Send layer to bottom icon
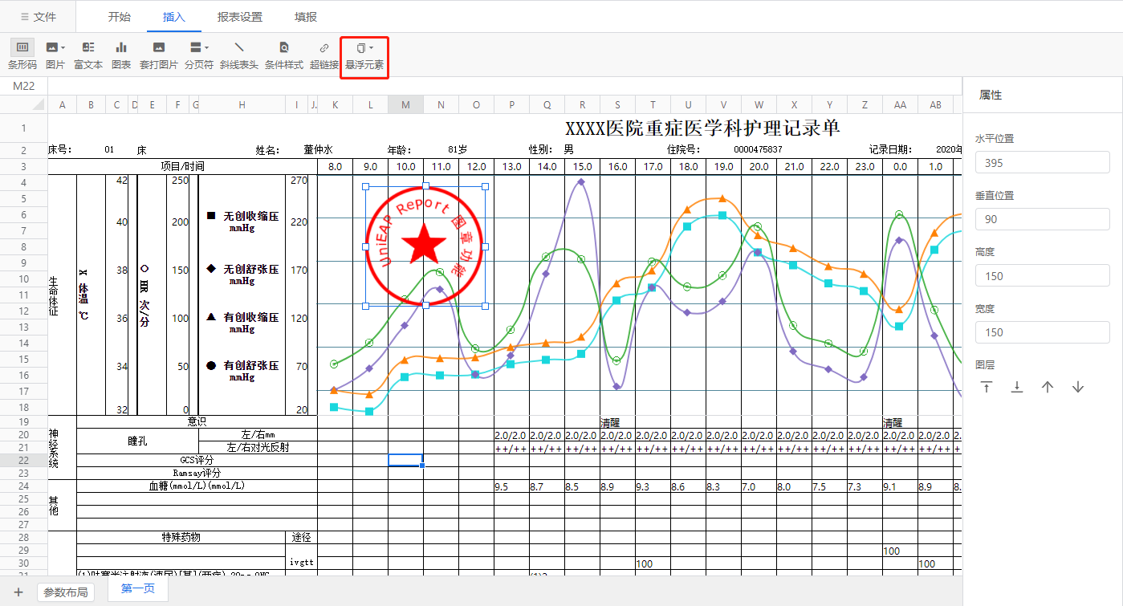The width and height of the screenshot is (1123, 606). [x=1017, y=387]
